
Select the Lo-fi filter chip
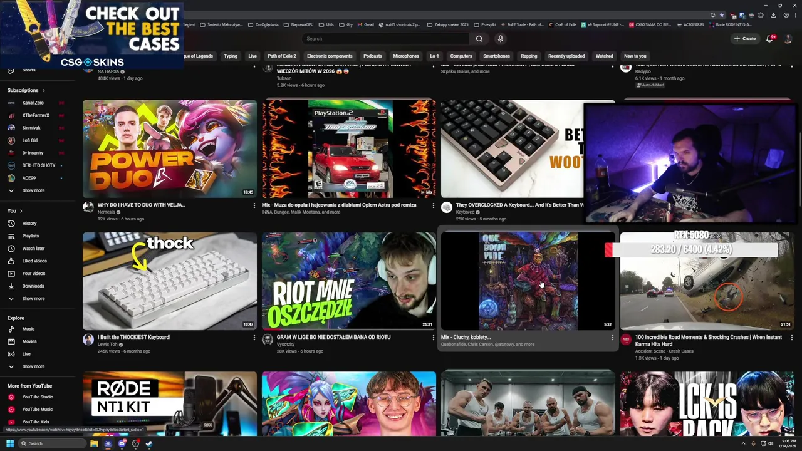(x=434, y=56)
